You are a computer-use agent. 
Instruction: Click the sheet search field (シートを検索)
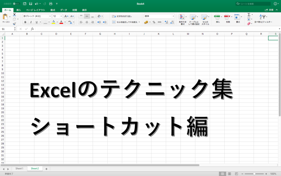coord(253,4)
